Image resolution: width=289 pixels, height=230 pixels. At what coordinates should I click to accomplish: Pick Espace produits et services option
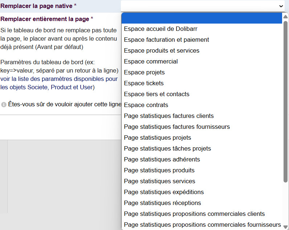162,51
